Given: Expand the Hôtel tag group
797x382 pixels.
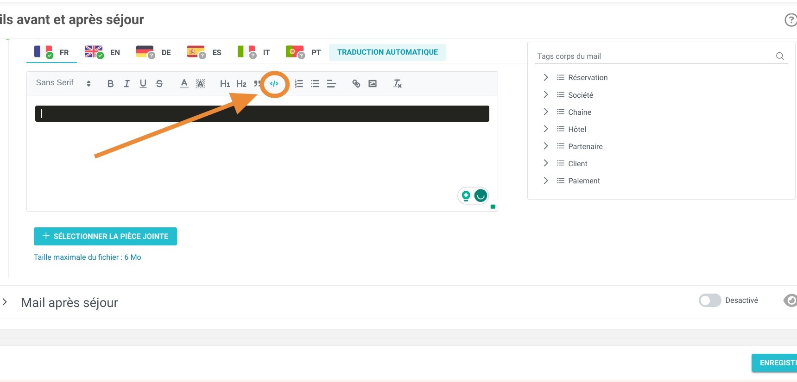Looking at the screenshot, I should click(546, 129).
